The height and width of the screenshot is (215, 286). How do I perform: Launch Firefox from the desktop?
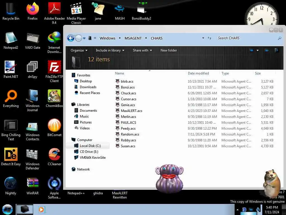(32, 11)
